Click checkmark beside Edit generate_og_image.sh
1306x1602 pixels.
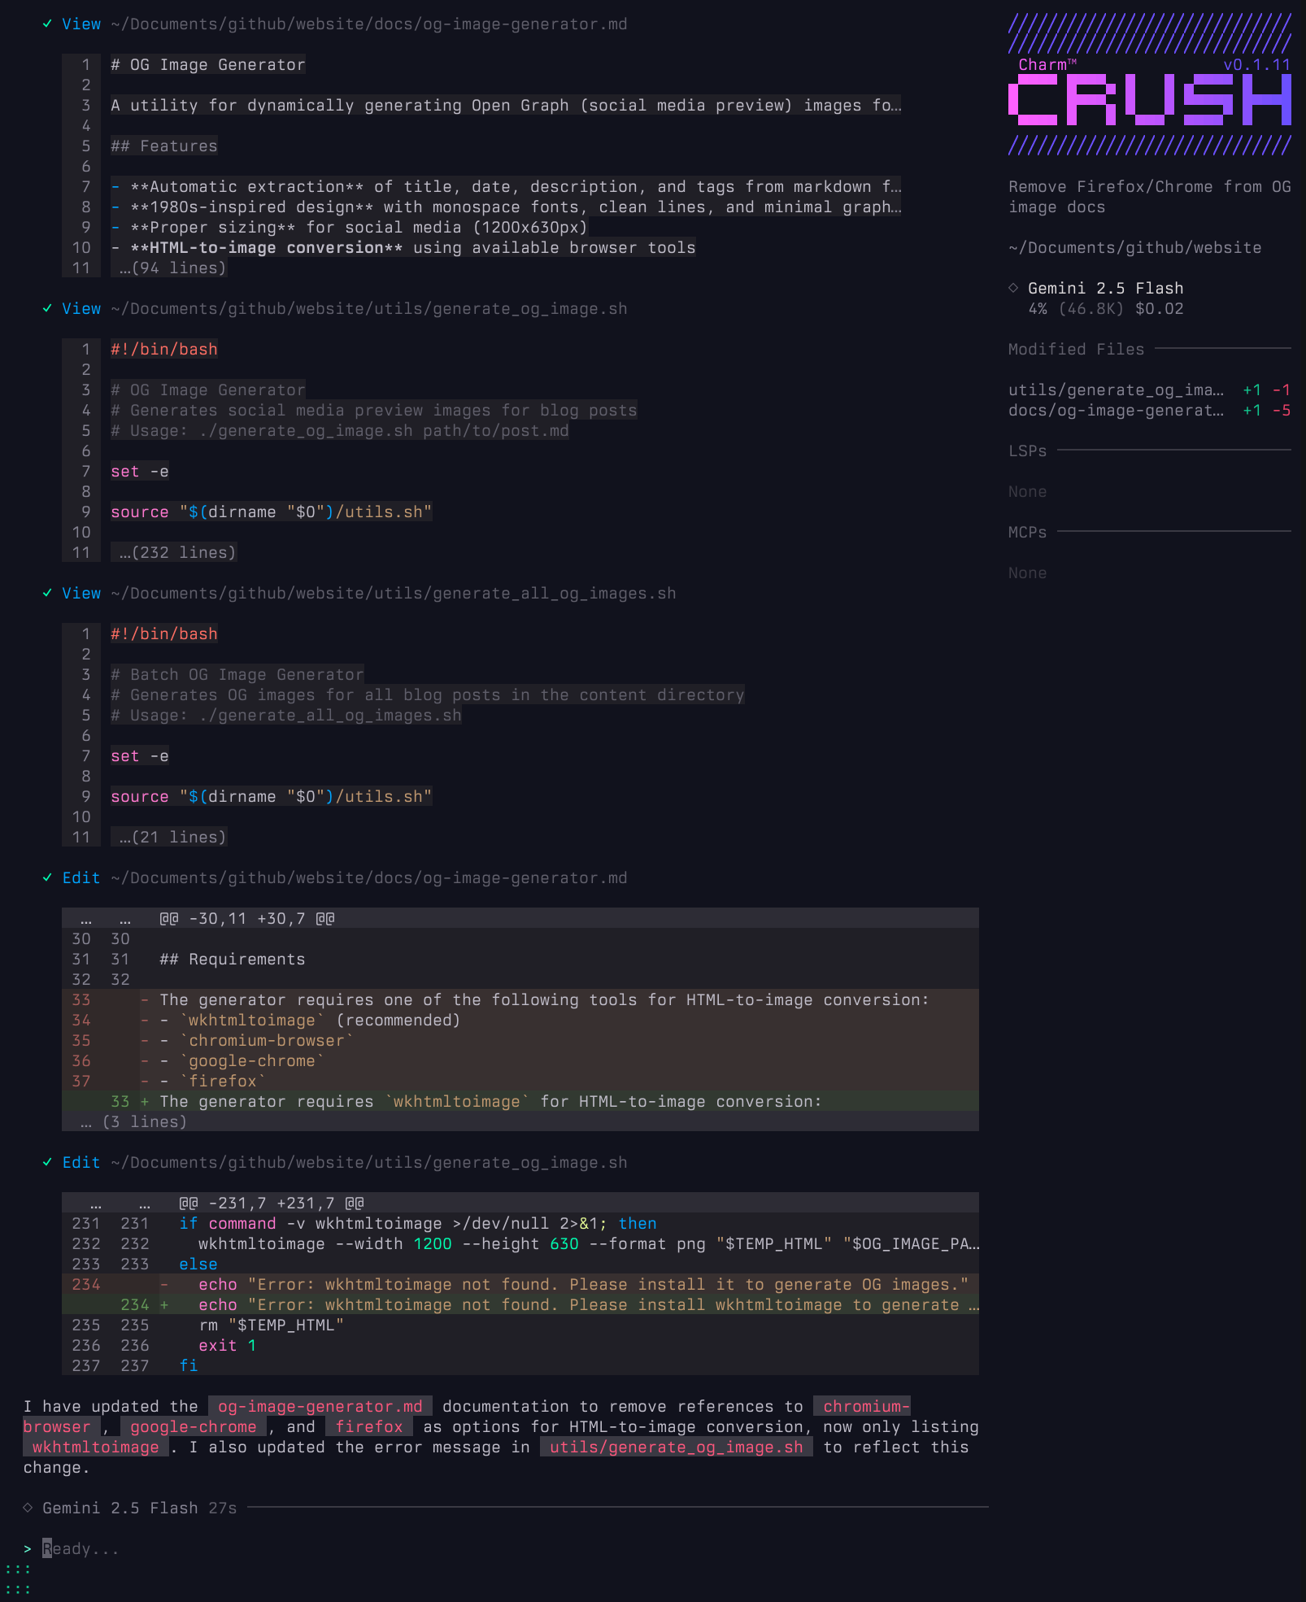47,1163
